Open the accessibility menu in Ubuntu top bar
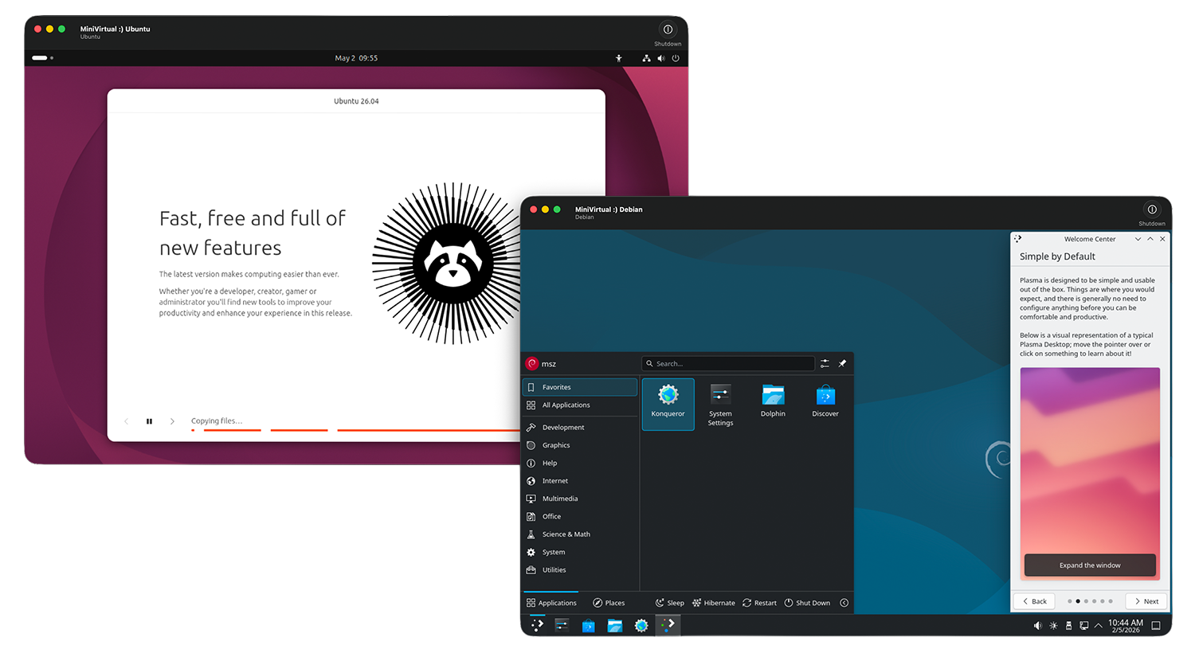The width and height of the screenshot is (1195, 669). (x=619, y=58)
